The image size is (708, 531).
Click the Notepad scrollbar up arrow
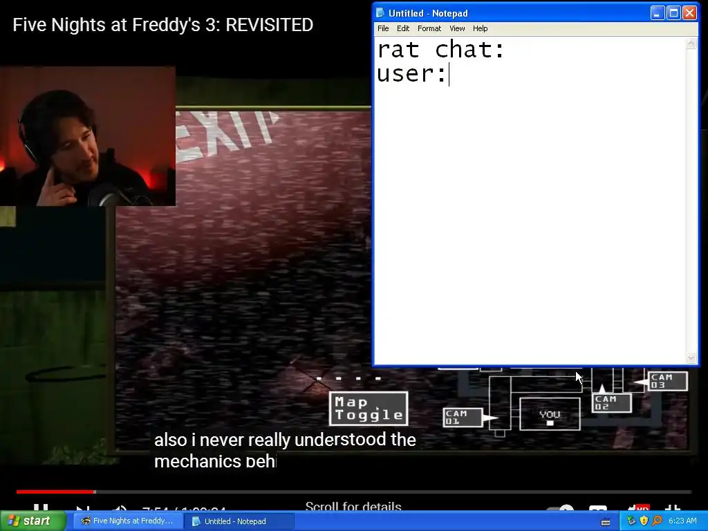point(691,44)
